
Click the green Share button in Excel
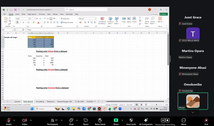coord(164,14)
